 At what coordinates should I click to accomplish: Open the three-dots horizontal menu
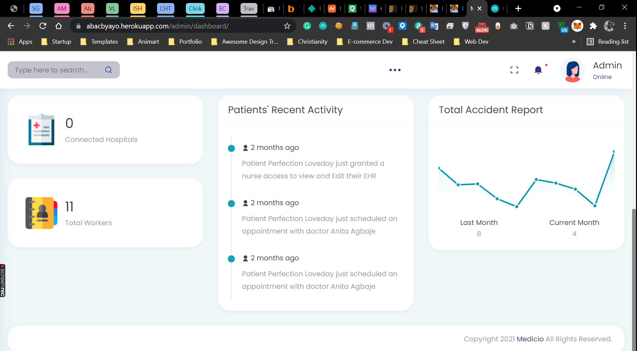[x=395, y=70]
